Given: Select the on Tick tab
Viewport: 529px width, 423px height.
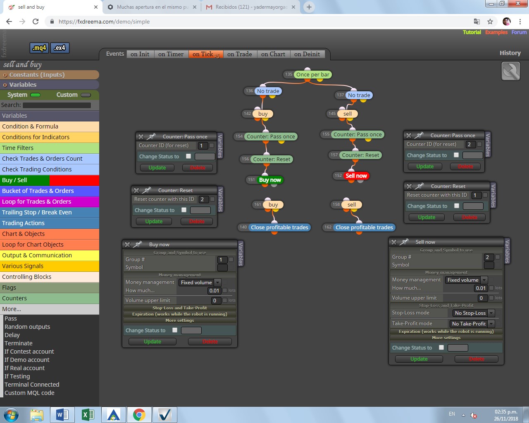Looking at the screenshot, I should click(206, 54).
